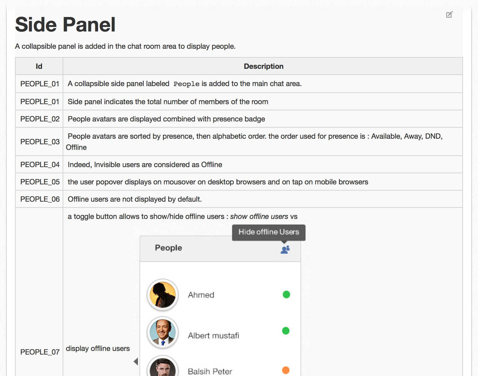Select the name Albert mustafi

pyautogui.click(x=214, y=336)
